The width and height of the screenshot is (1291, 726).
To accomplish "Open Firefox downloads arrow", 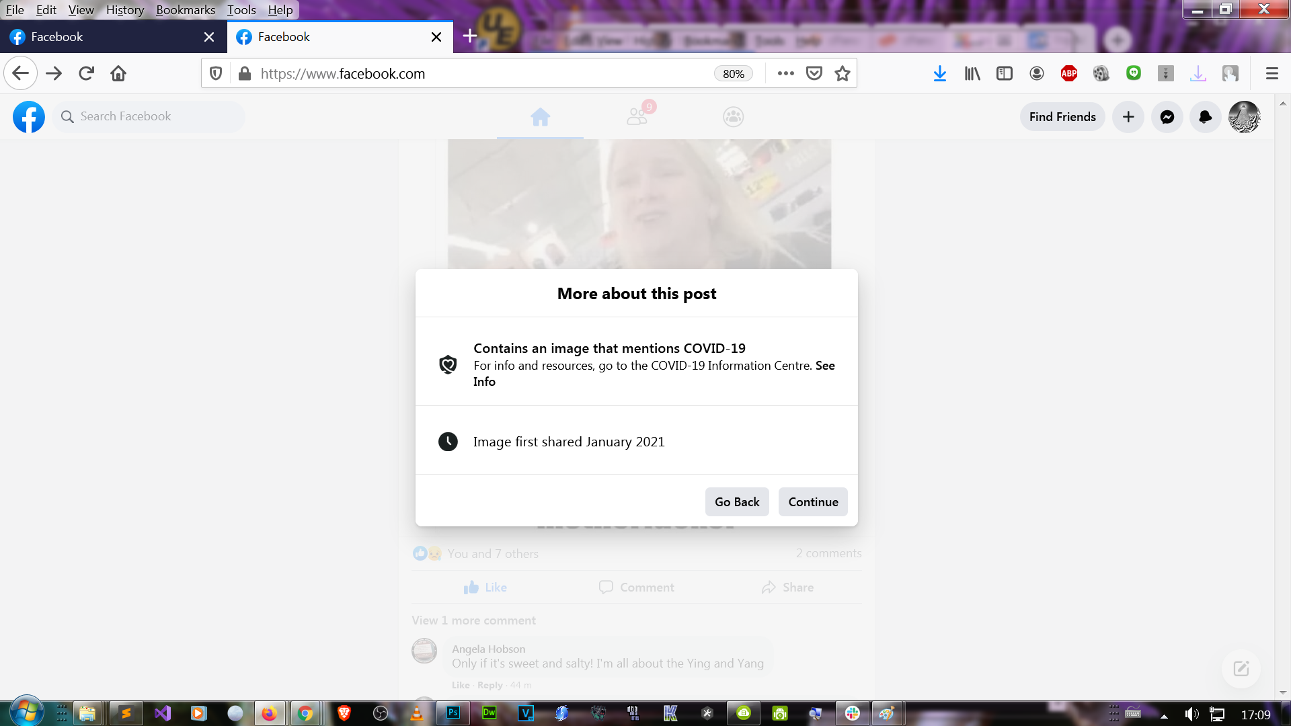I will [940, 74].
